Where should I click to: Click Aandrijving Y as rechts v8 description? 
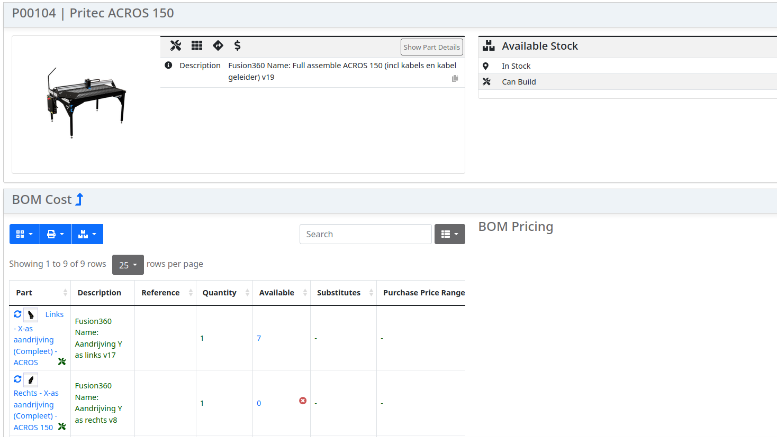pos(98,403)
